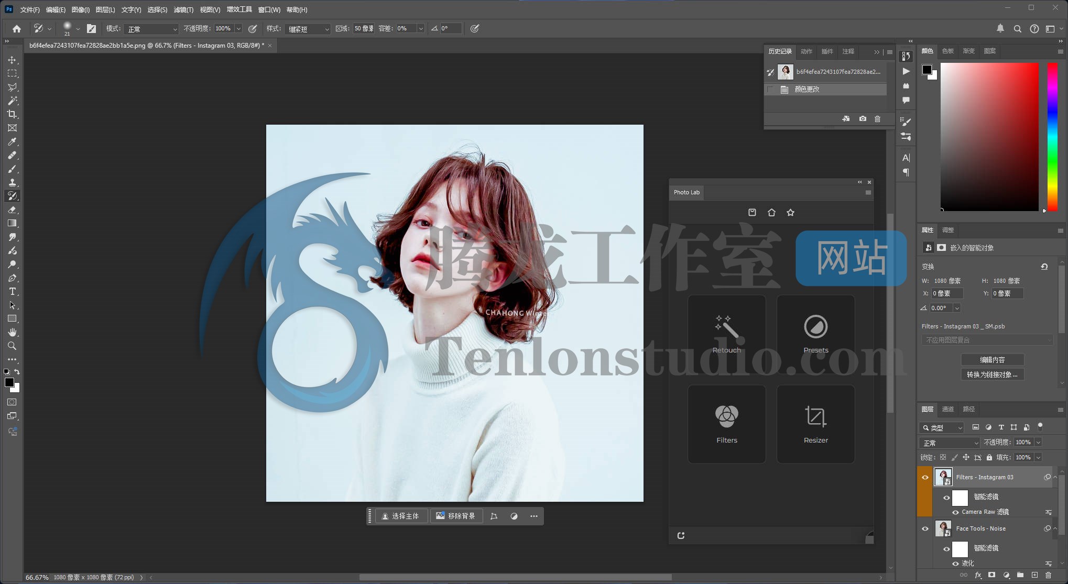1068x584 pixels.
Task: Click the 选择主体 button
Action: coord(401,516)
